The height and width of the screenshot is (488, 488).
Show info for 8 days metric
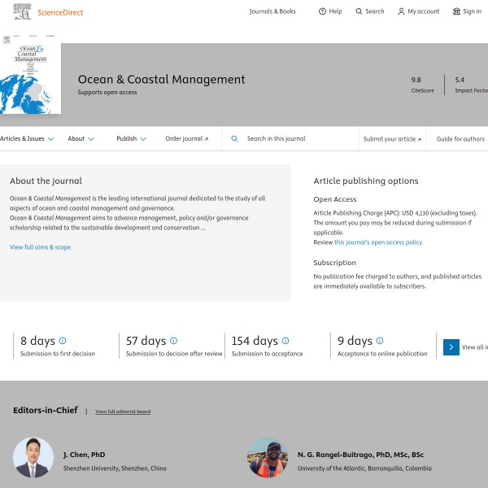(63, 341)
